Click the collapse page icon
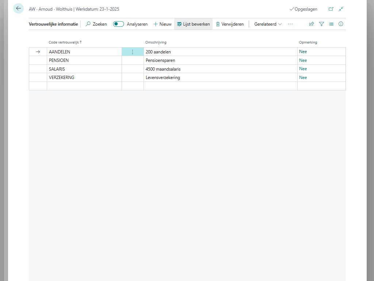Screen dimensions: 374x281 341,9
